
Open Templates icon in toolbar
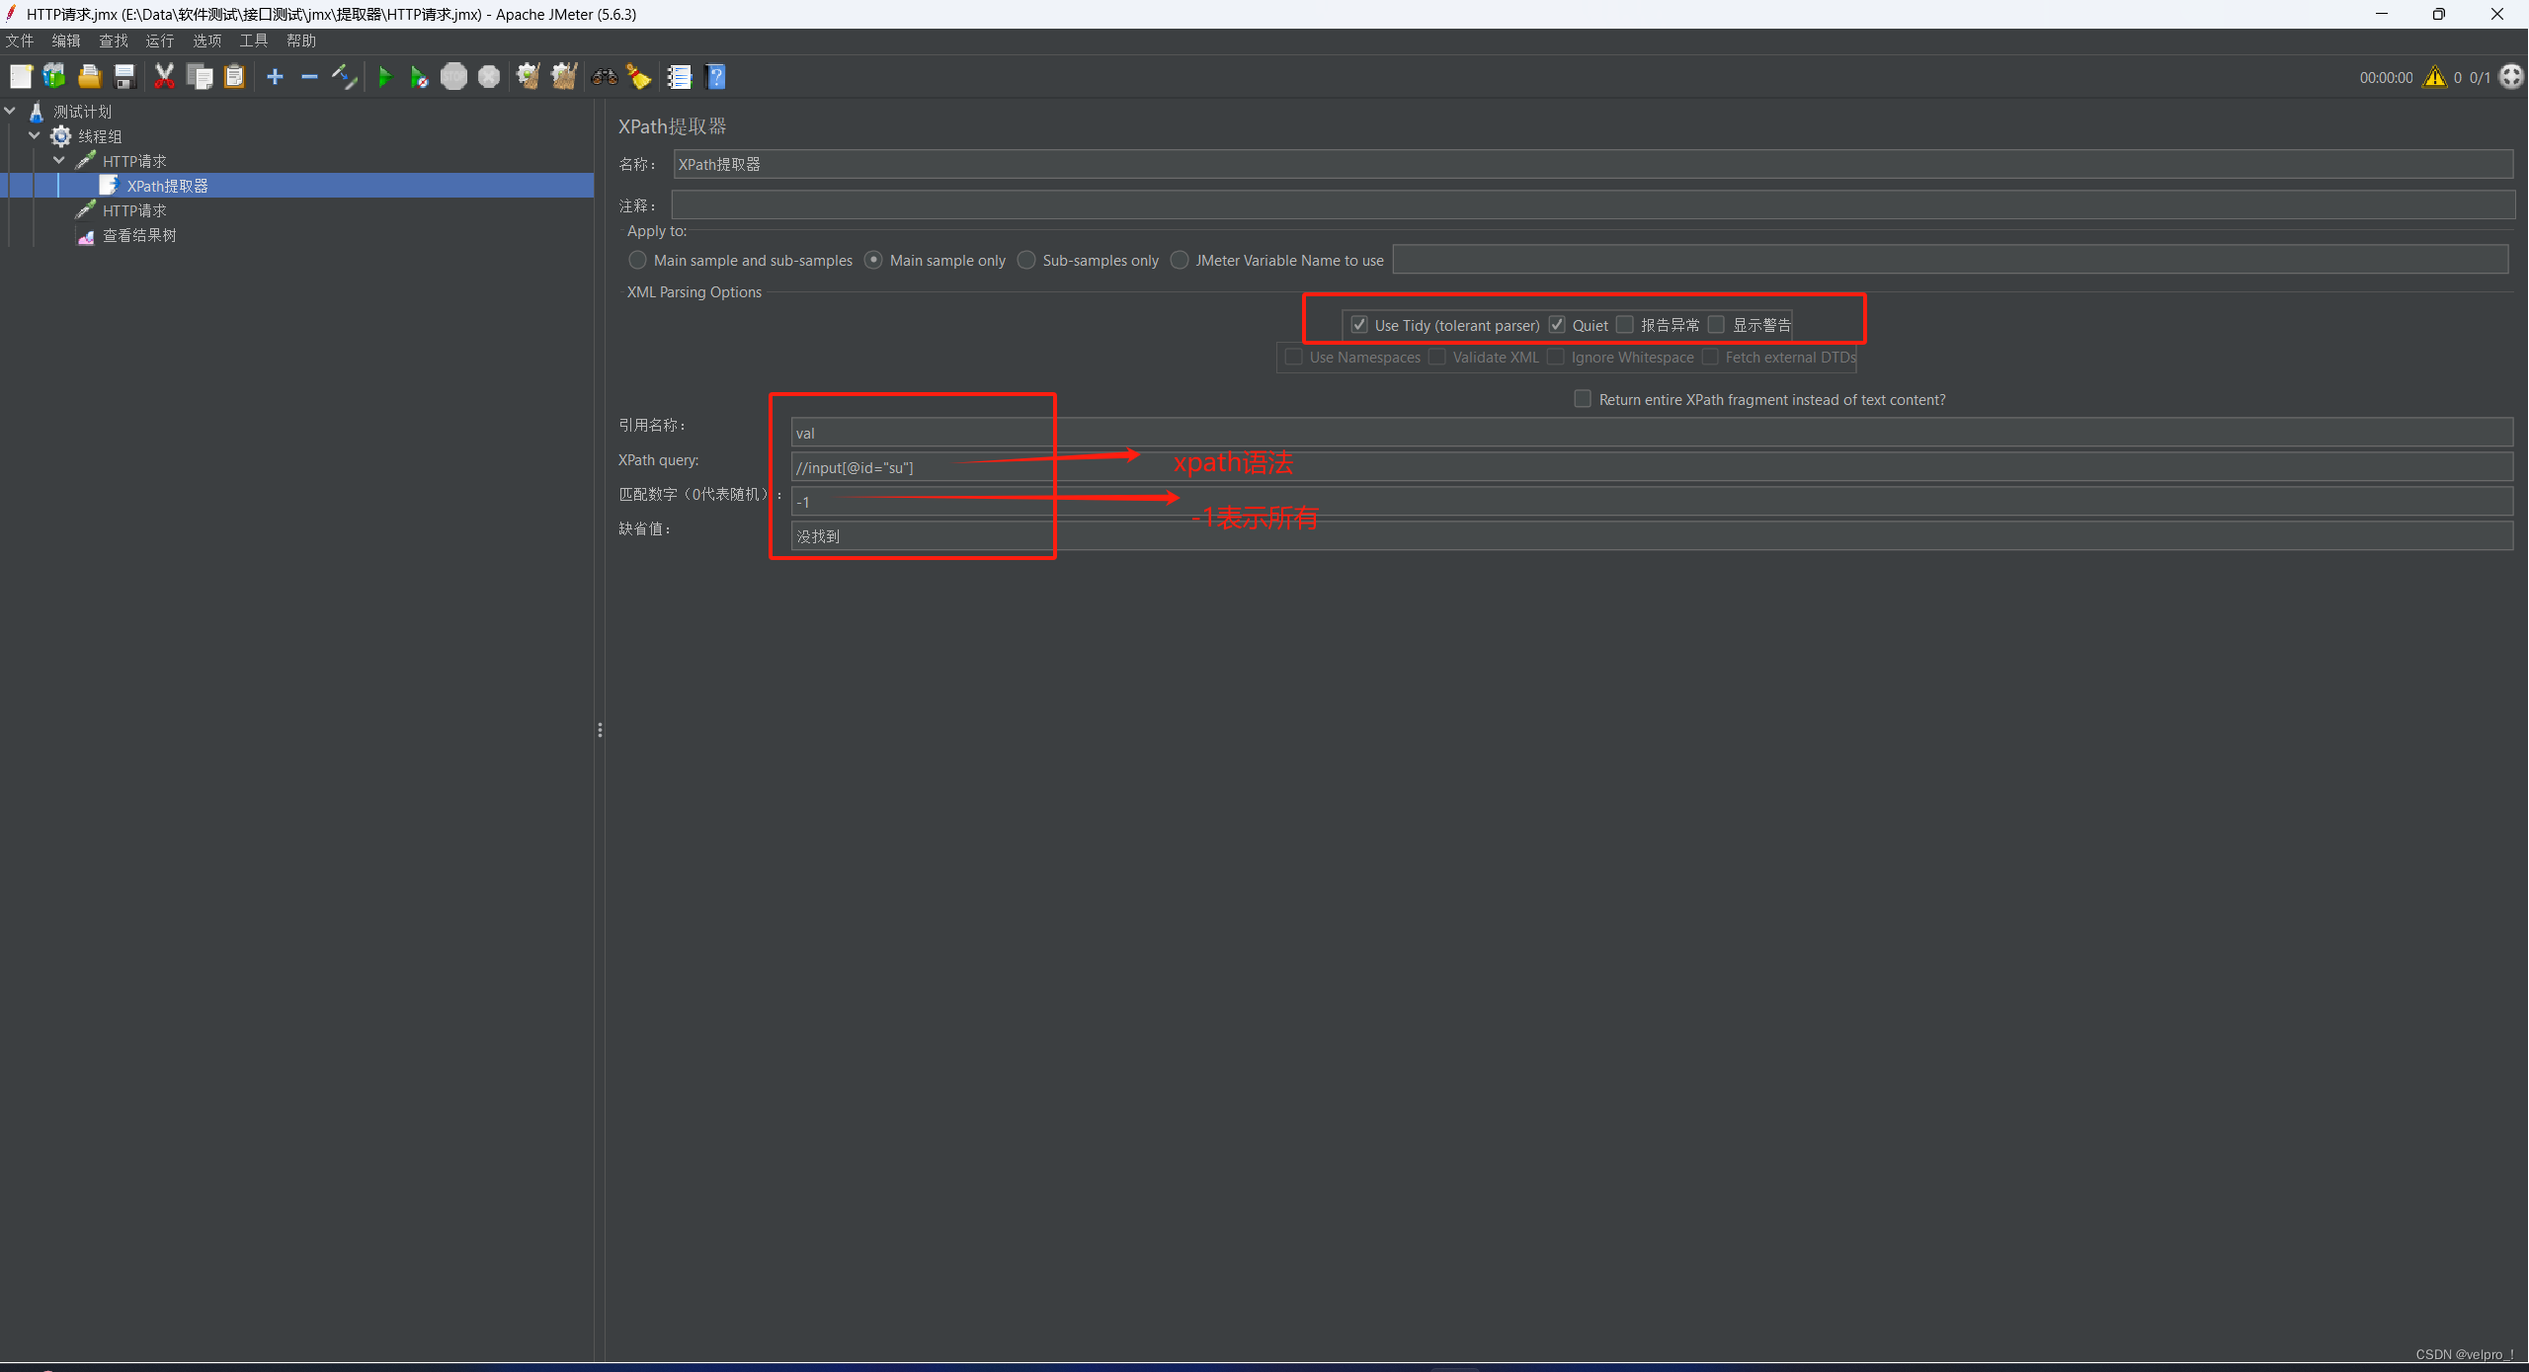coord(54,77)
